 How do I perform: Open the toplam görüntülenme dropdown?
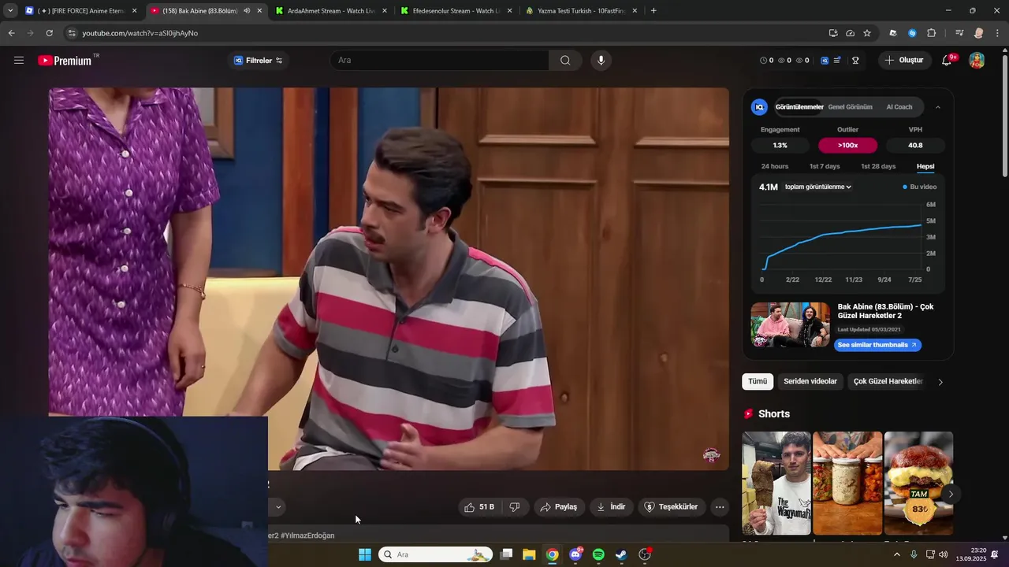[x=818, y=187]
